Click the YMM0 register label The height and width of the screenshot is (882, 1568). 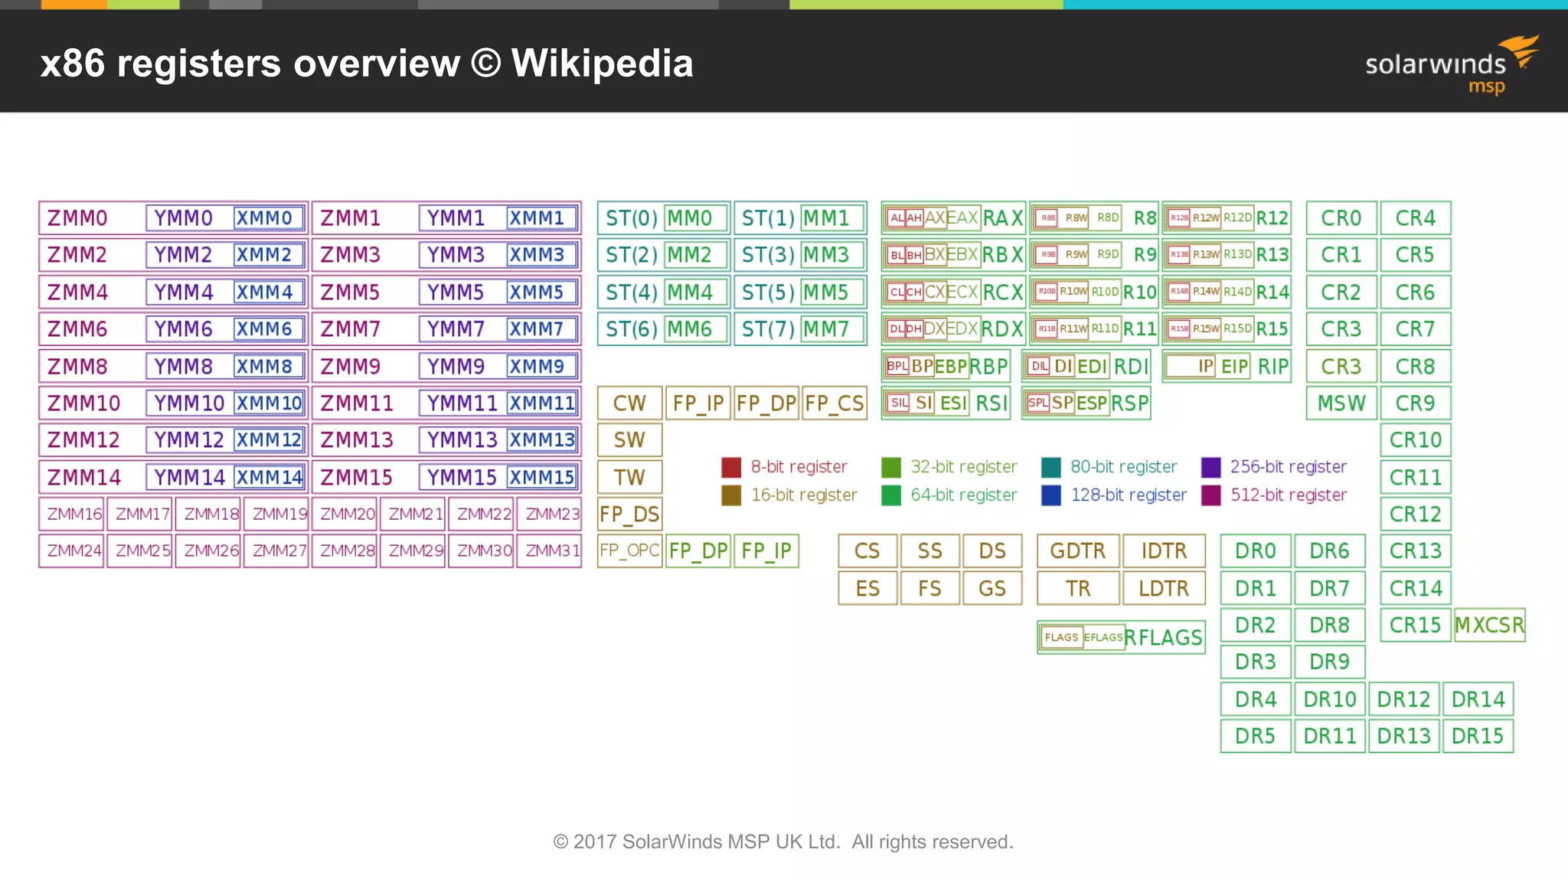(183, 218)
